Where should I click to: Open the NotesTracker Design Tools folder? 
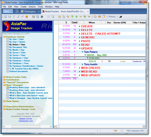coord(21,109)
